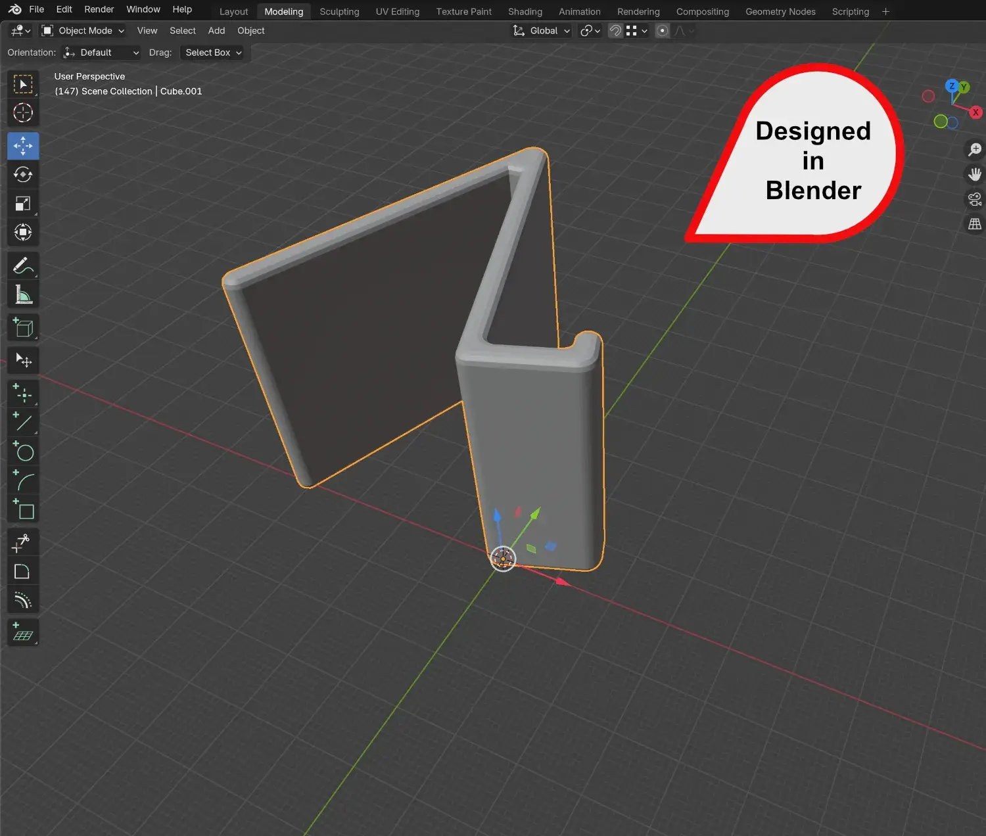
Task: Switch to the Layout workspace tab
Action: pyautogui.click(x=233, y=12)
